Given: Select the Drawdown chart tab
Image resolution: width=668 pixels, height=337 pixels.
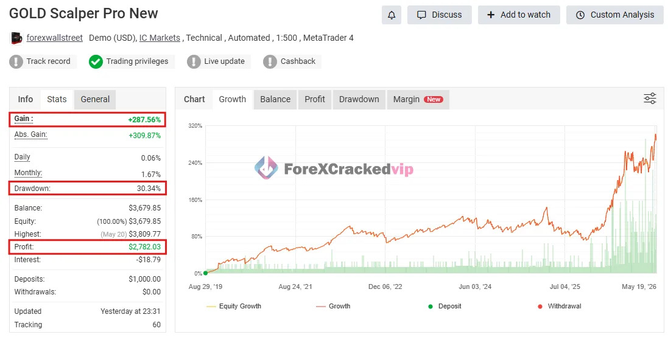Looking at the screenshot, I should pos(359,99).
